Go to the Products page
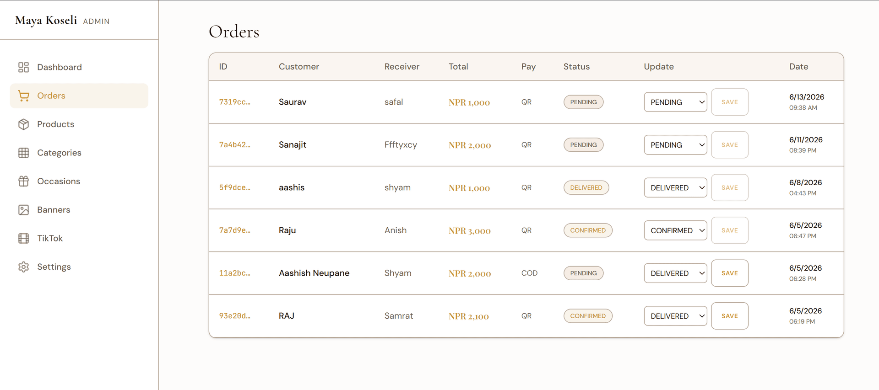Viewport: 879px width, 390px height. pyautogui.click(x=79, y=124)
